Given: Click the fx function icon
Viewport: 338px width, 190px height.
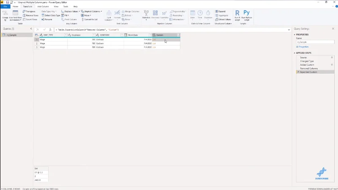Looking at the screenshot, I should click(50, 30).
